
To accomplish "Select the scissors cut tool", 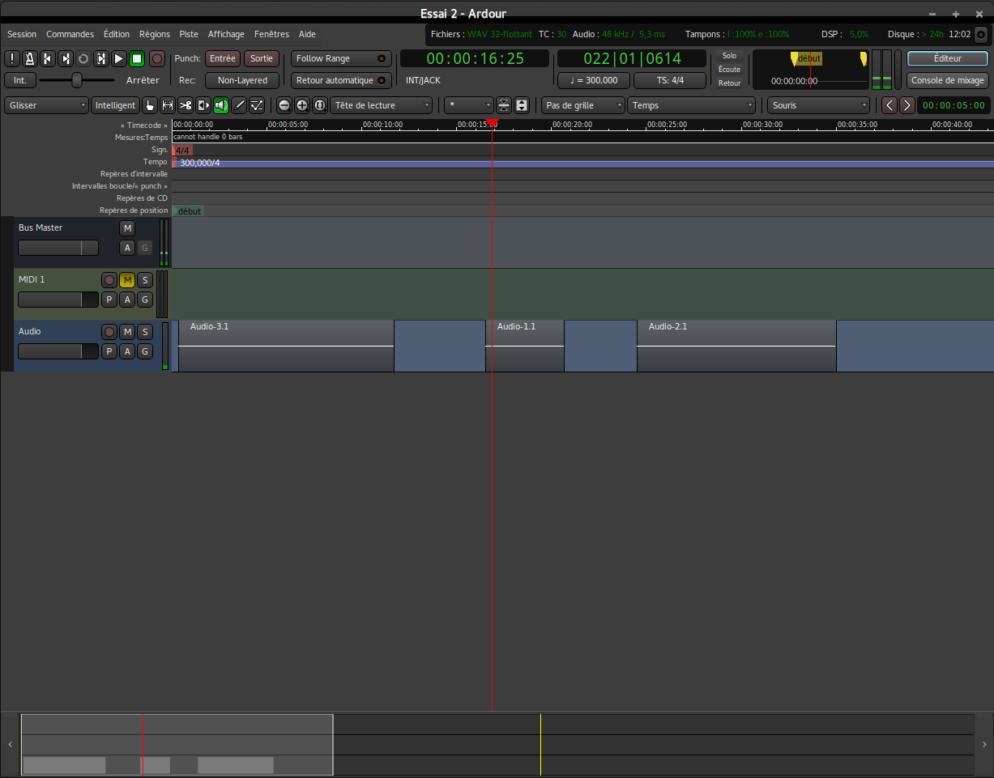I will pos(186,105).
